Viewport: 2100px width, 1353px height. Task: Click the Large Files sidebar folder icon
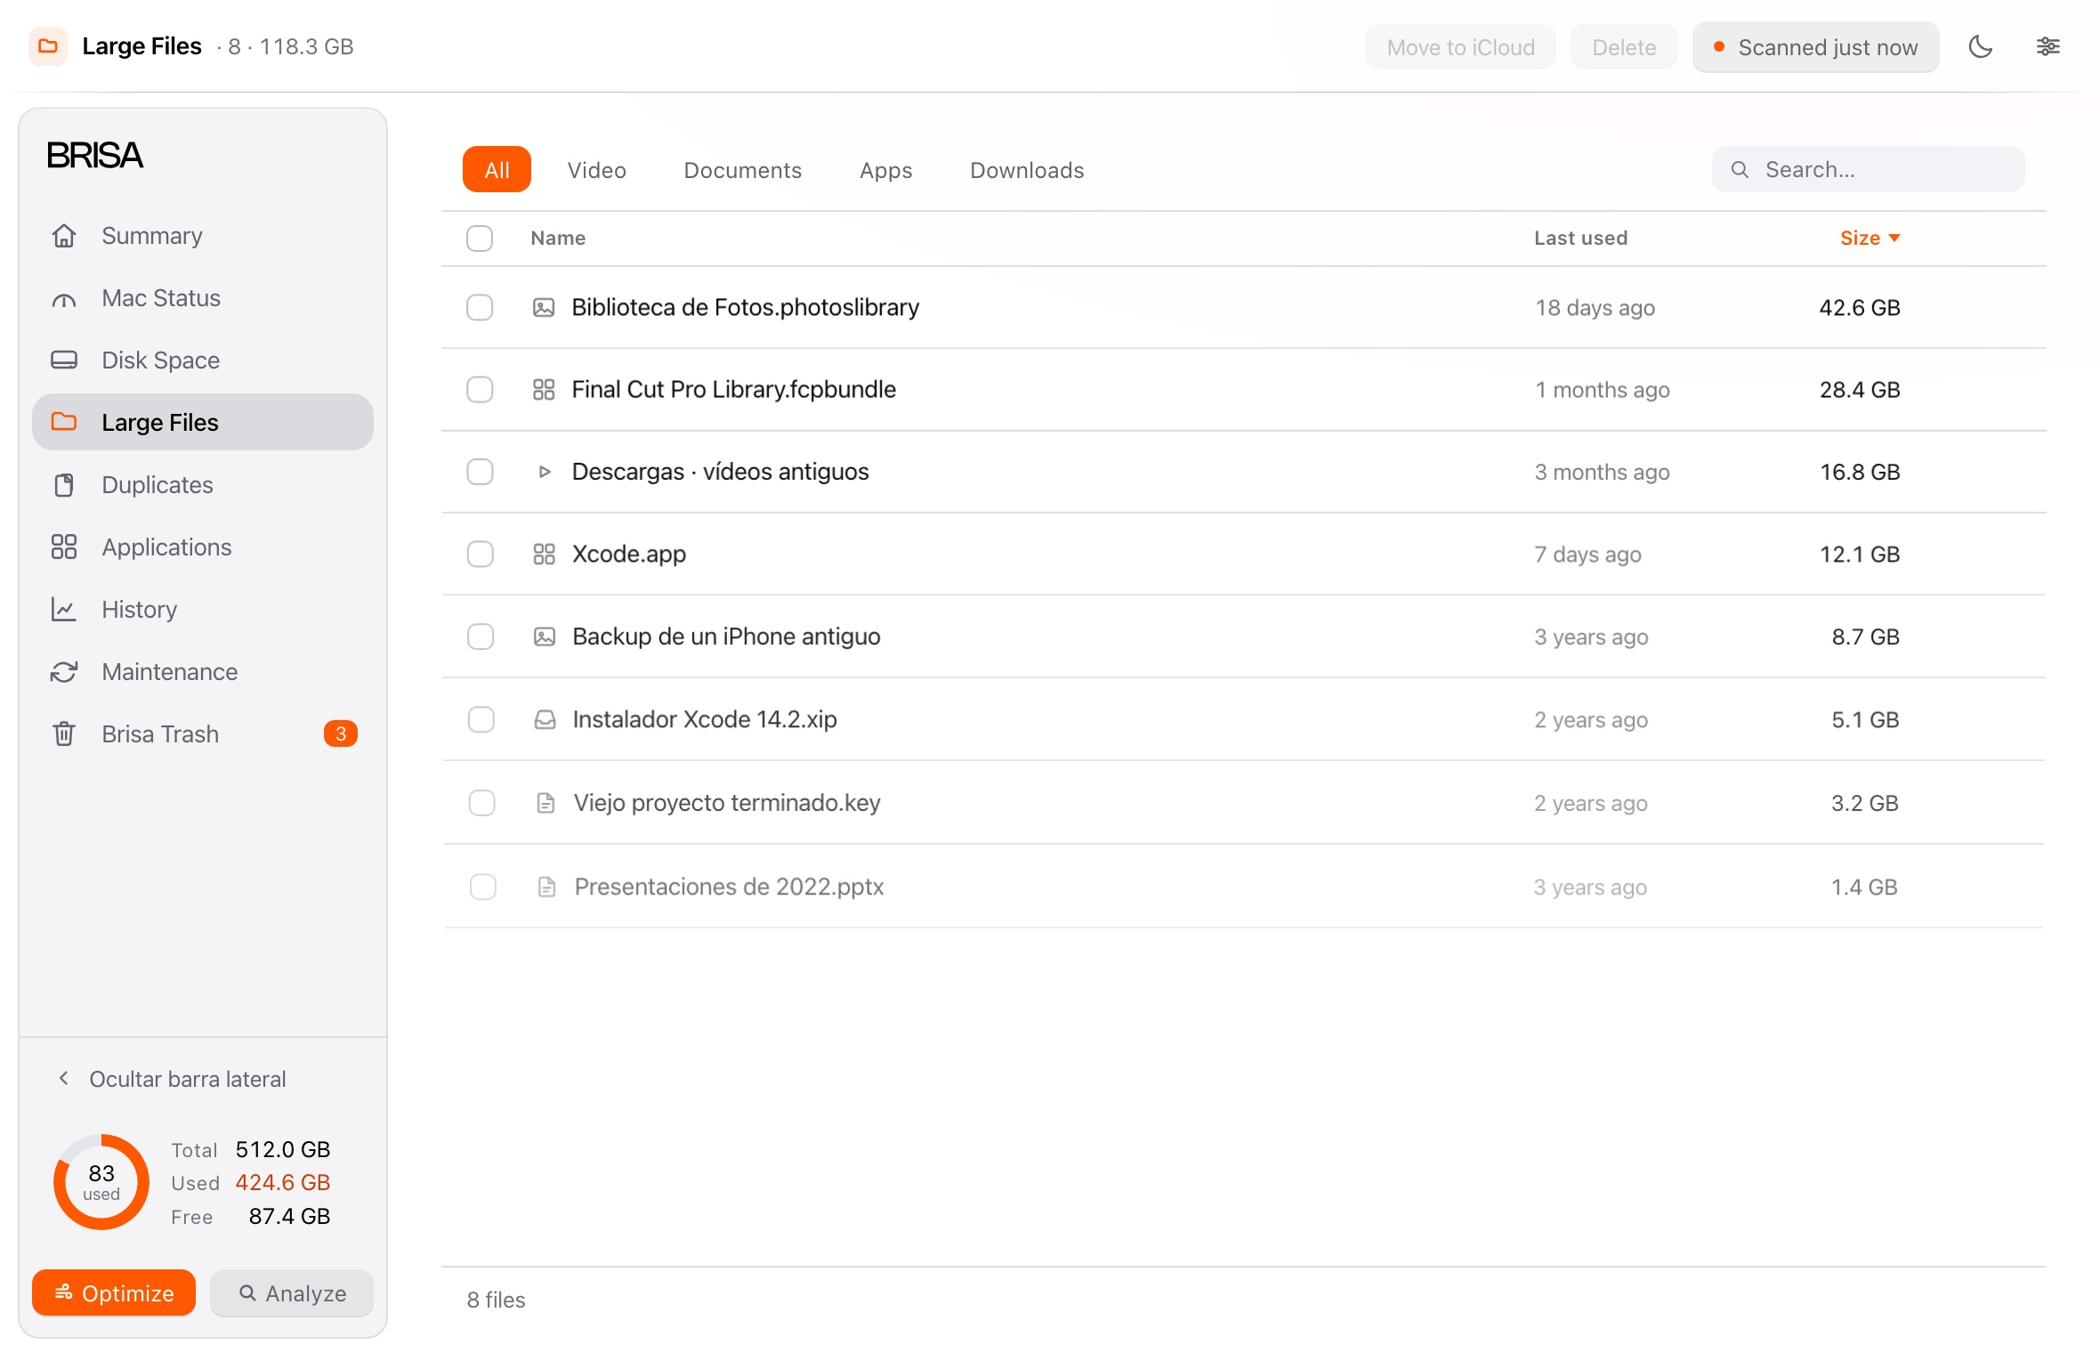[x=64, y=422]
